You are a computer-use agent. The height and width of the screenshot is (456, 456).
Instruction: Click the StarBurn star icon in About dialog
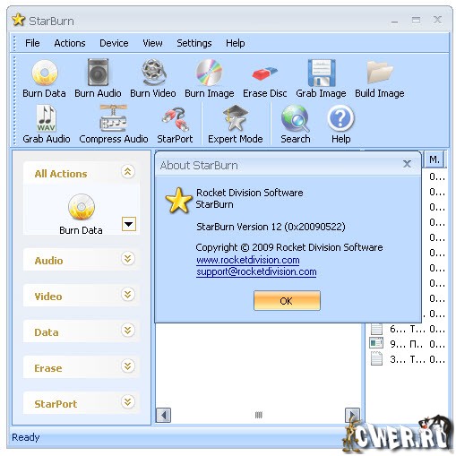pyautogui.click(x=178, y=200)
